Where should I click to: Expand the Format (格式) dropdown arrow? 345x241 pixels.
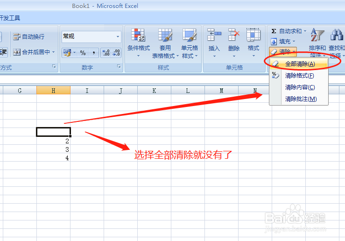[x=253, y=56]
